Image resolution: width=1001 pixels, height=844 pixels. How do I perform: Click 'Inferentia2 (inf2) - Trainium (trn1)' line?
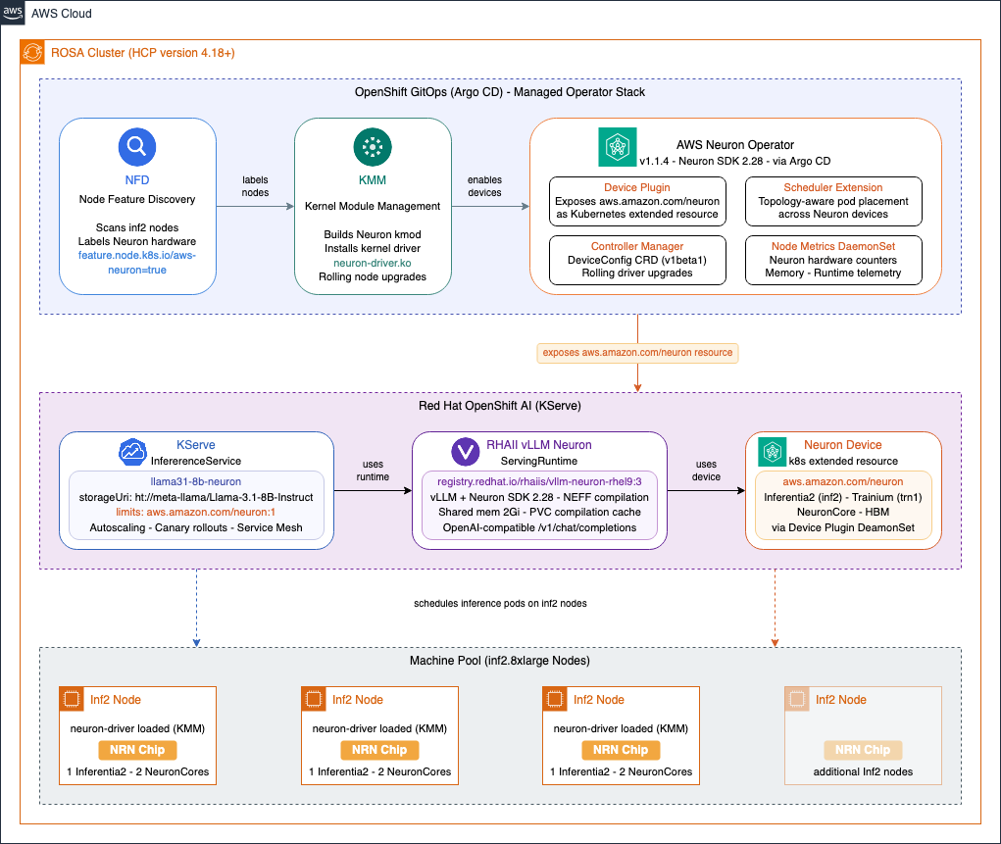pos(843,497)
